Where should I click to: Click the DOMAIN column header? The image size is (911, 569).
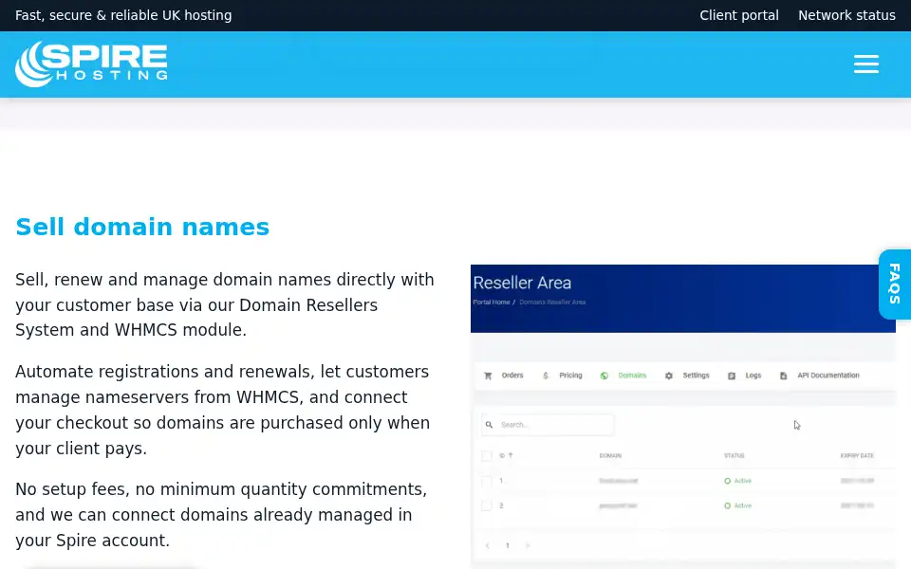tap(610, 456)
